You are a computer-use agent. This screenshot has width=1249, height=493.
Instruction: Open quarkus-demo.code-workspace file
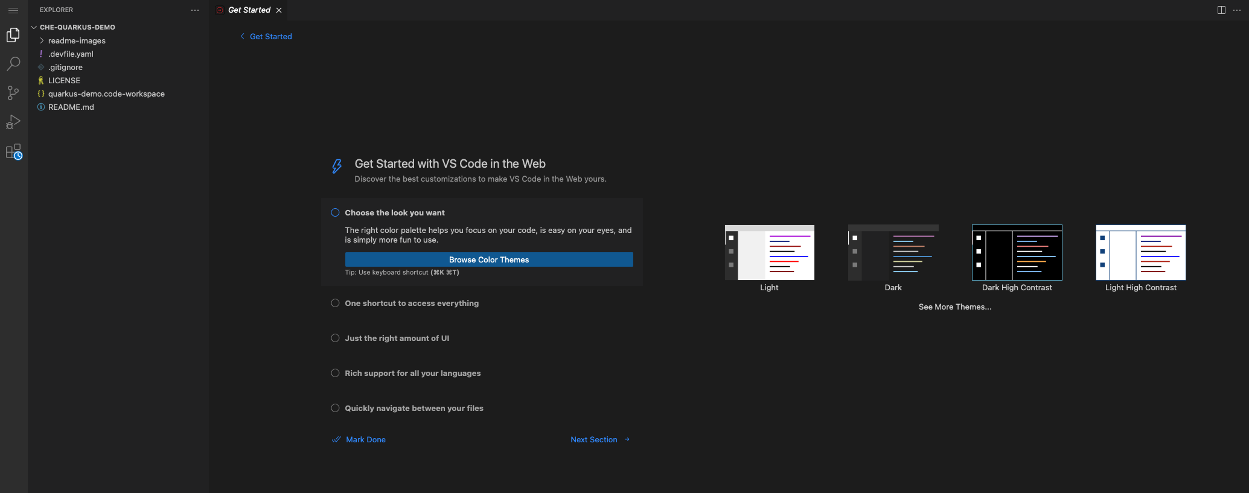[118, 94]
